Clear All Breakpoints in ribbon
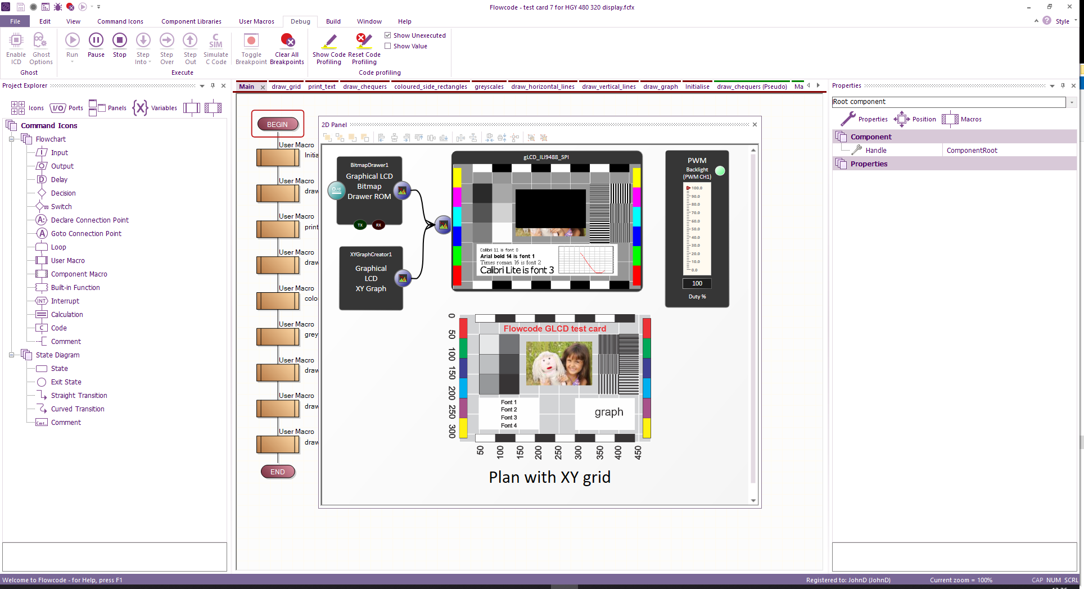This screenshot has width=1084, height=589. (x=287, y=41)
